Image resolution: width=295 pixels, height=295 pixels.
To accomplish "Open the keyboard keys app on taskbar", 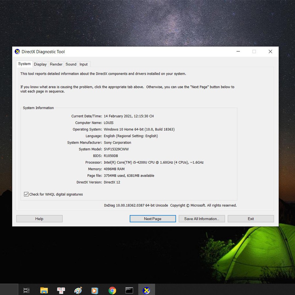I will click(61, 290).
